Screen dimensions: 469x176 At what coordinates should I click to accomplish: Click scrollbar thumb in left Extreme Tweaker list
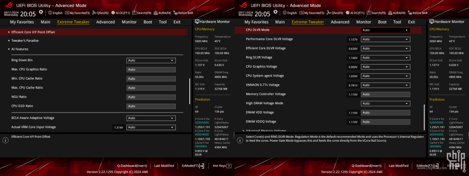pyautogui.click(x=189, y=91)
